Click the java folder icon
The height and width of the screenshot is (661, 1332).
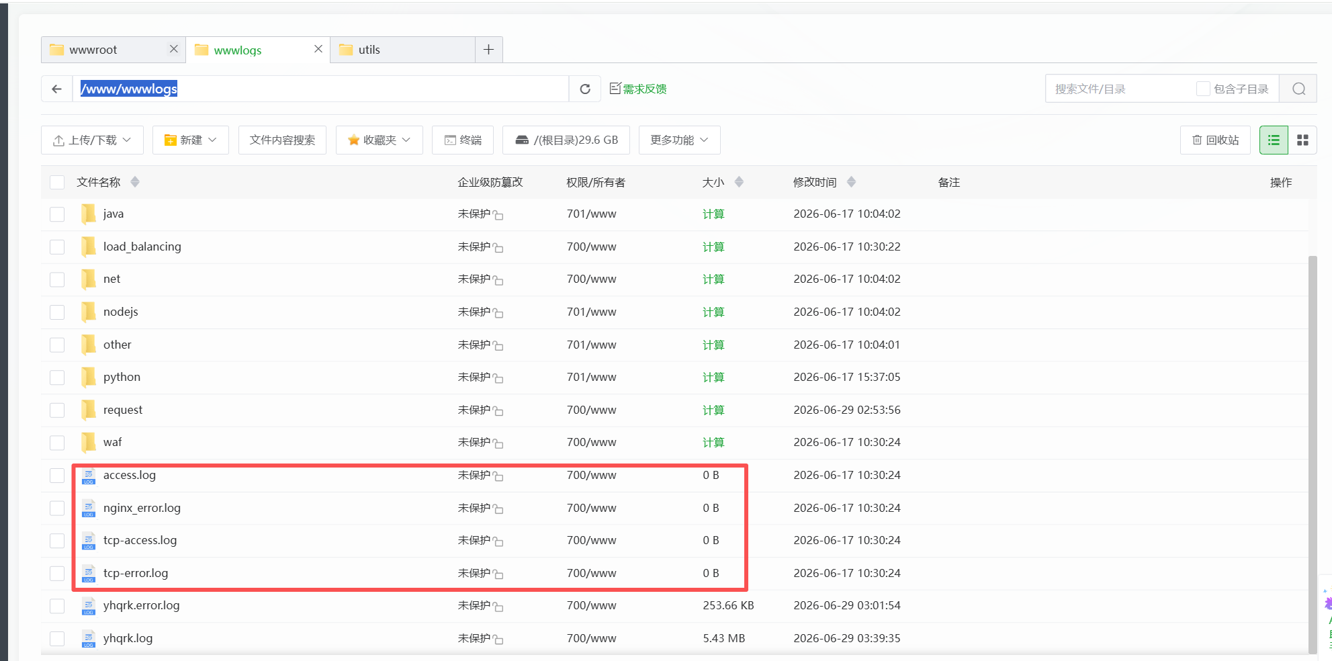(88, 214)
